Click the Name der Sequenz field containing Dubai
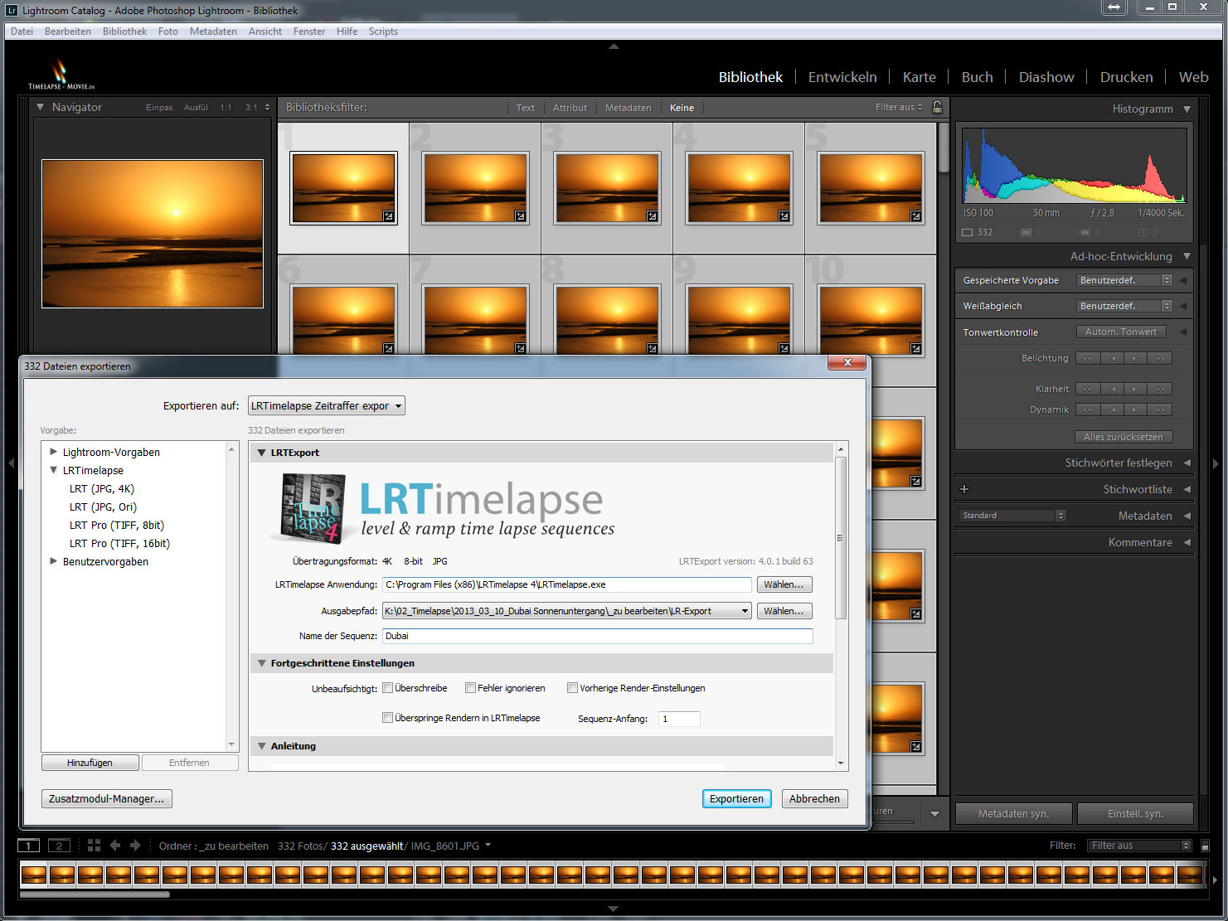The height and width of the screenshot is (921, 1228). 597,636
